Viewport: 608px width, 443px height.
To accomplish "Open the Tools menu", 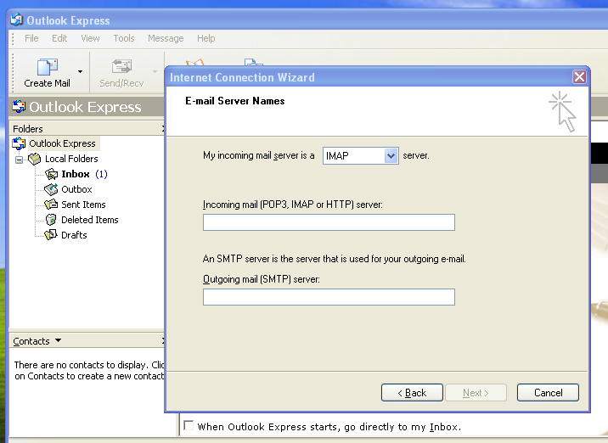I will [124, 38].
